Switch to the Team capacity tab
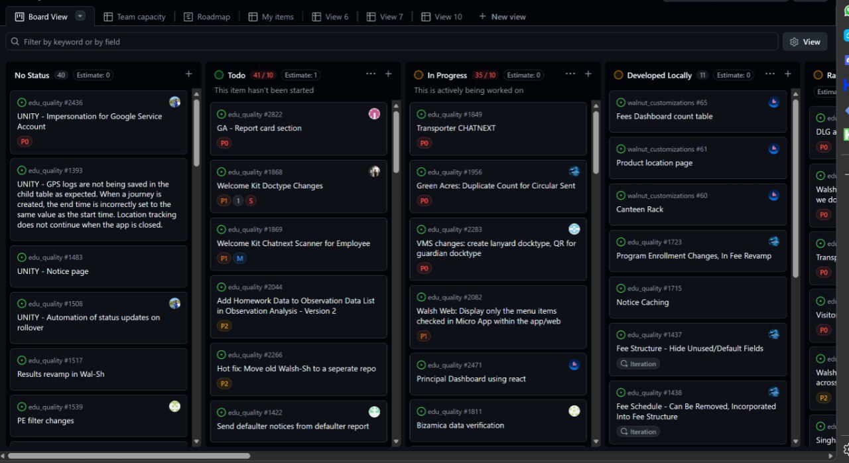 [135, 17]
